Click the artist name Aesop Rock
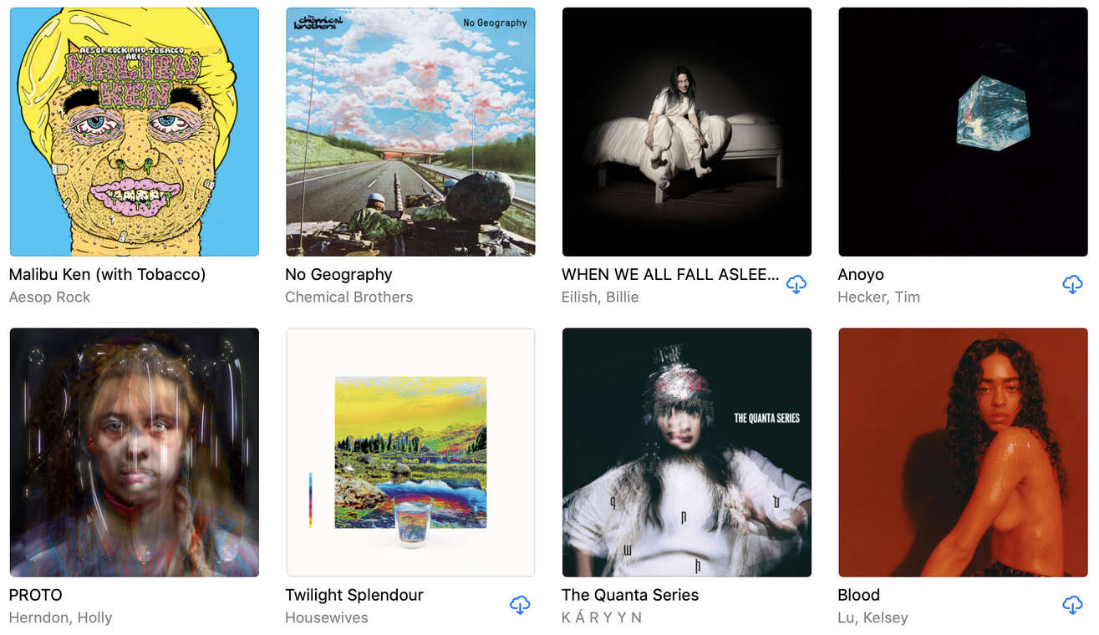This screenshot has width=1099, height=635. click(49, 297)
